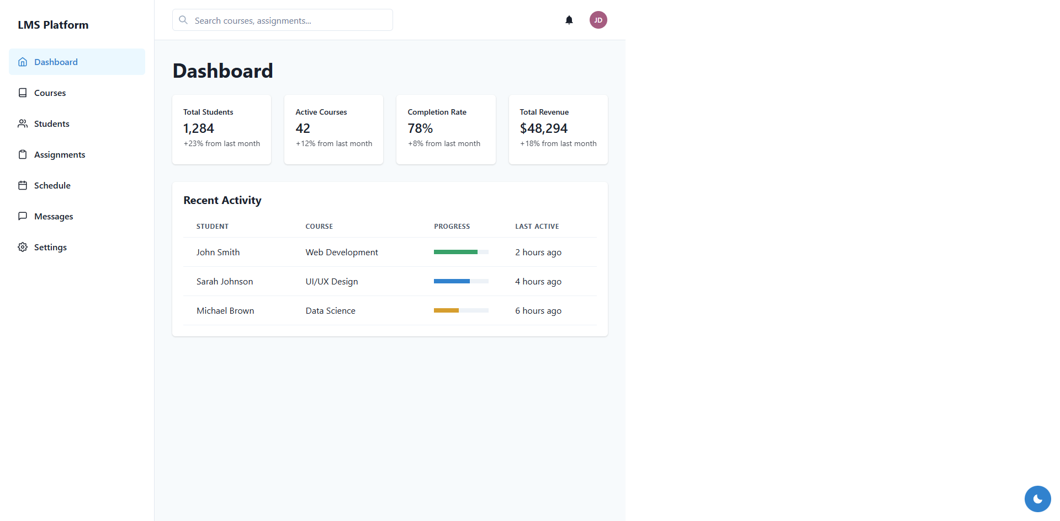Open the JD user avatar menu
The height and width of the screenshot is (521, 1060).
point(598,20)
